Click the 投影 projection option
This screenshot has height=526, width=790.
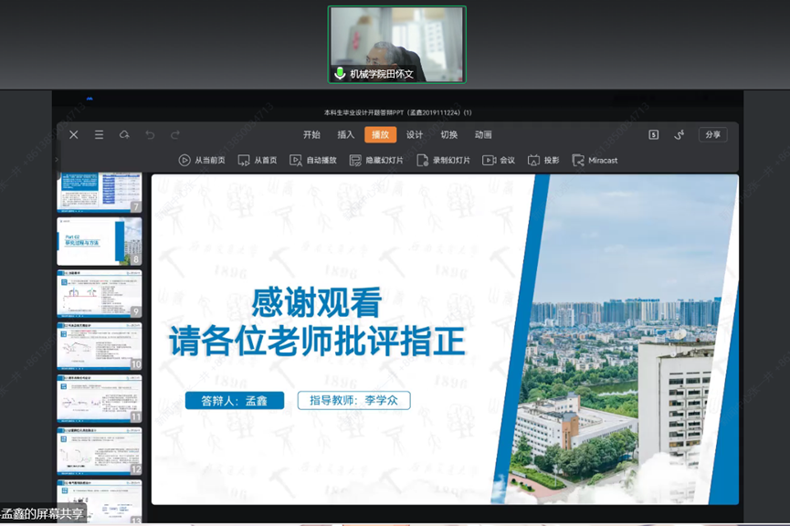tap(543, 161)
